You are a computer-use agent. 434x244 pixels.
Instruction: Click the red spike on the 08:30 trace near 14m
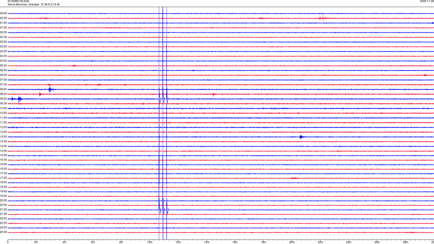(x=213, y=94)
